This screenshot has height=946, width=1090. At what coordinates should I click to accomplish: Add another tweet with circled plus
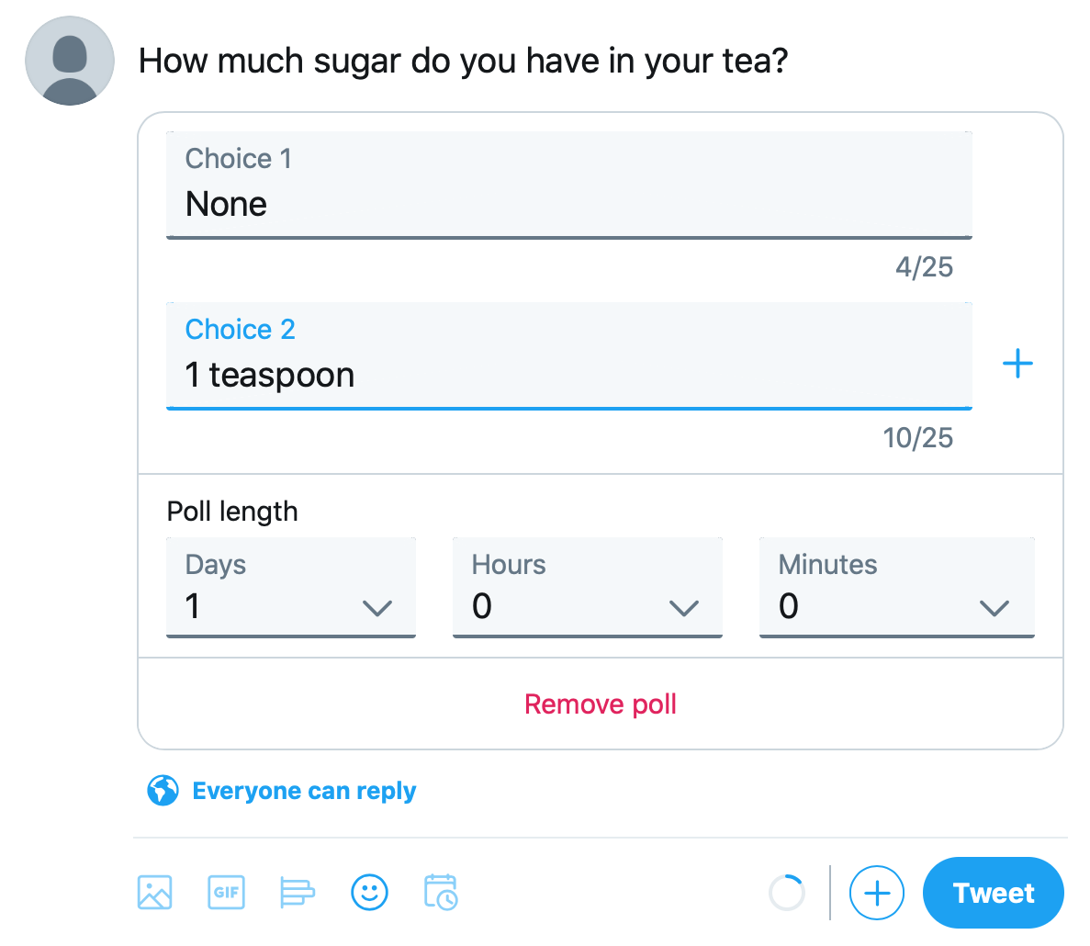coord(877,893)
